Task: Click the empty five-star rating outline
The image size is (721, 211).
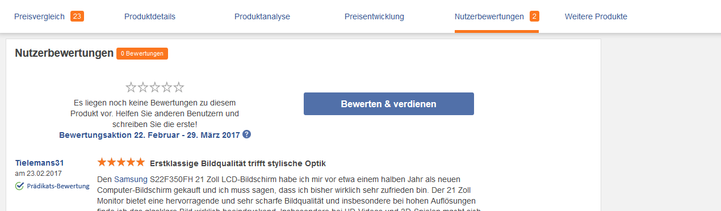Action: (155, 87)
